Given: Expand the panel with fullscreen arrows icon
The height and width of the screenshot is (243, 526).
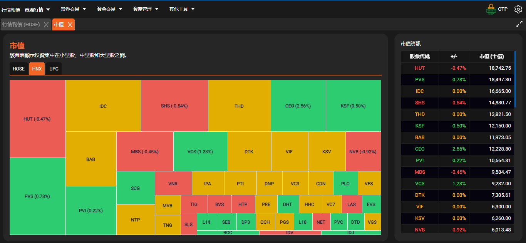Looking at the screenshot, I should (519, 24).
